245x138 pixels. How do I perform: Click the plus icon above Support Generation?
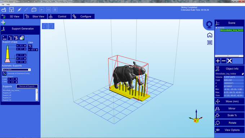3,22
